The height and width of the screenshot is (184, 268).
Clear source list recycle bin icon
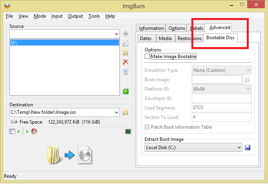pyautogui.click(x=126, y=72)
